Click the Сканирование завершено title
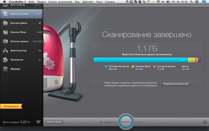Screen dimensions: 209x131 click(x=147, y=35)
